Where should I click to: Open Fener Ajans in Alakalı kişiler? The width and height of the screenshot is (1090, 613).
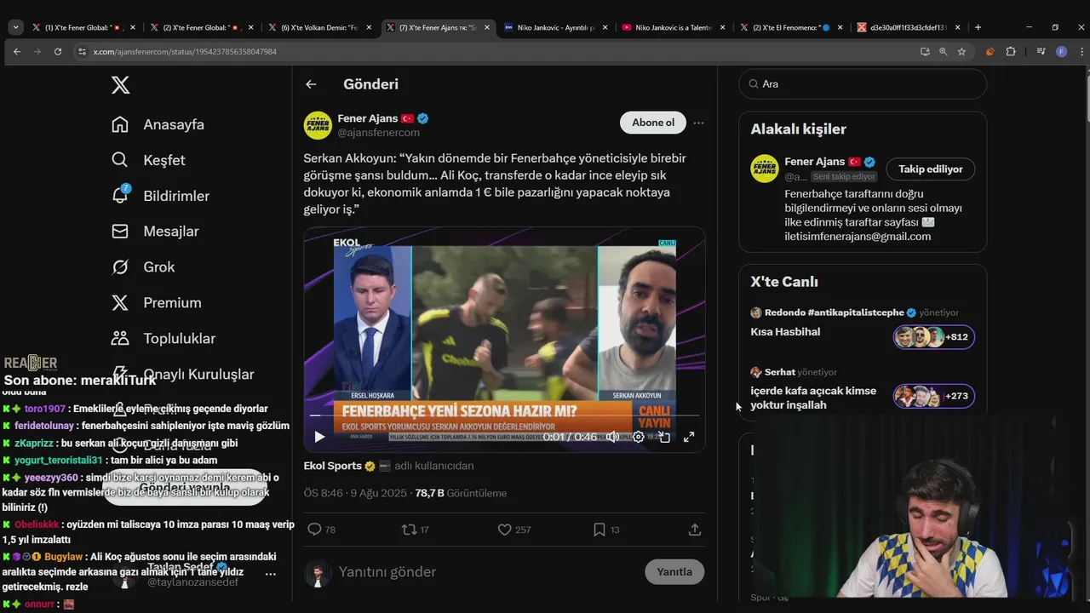[x=814, y=162]
